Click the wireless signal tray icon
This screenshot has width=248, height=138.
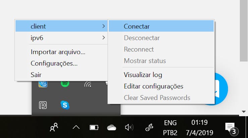(x=87, y=84)
